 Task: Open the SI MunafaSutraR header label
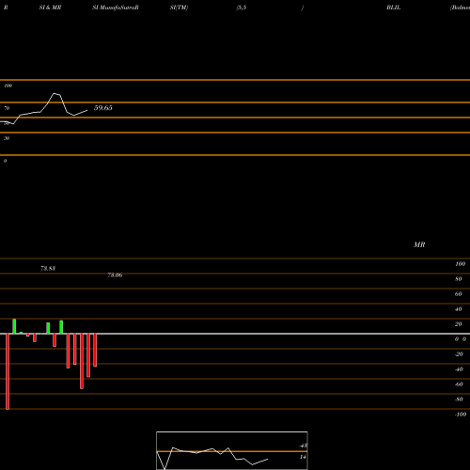116,8
